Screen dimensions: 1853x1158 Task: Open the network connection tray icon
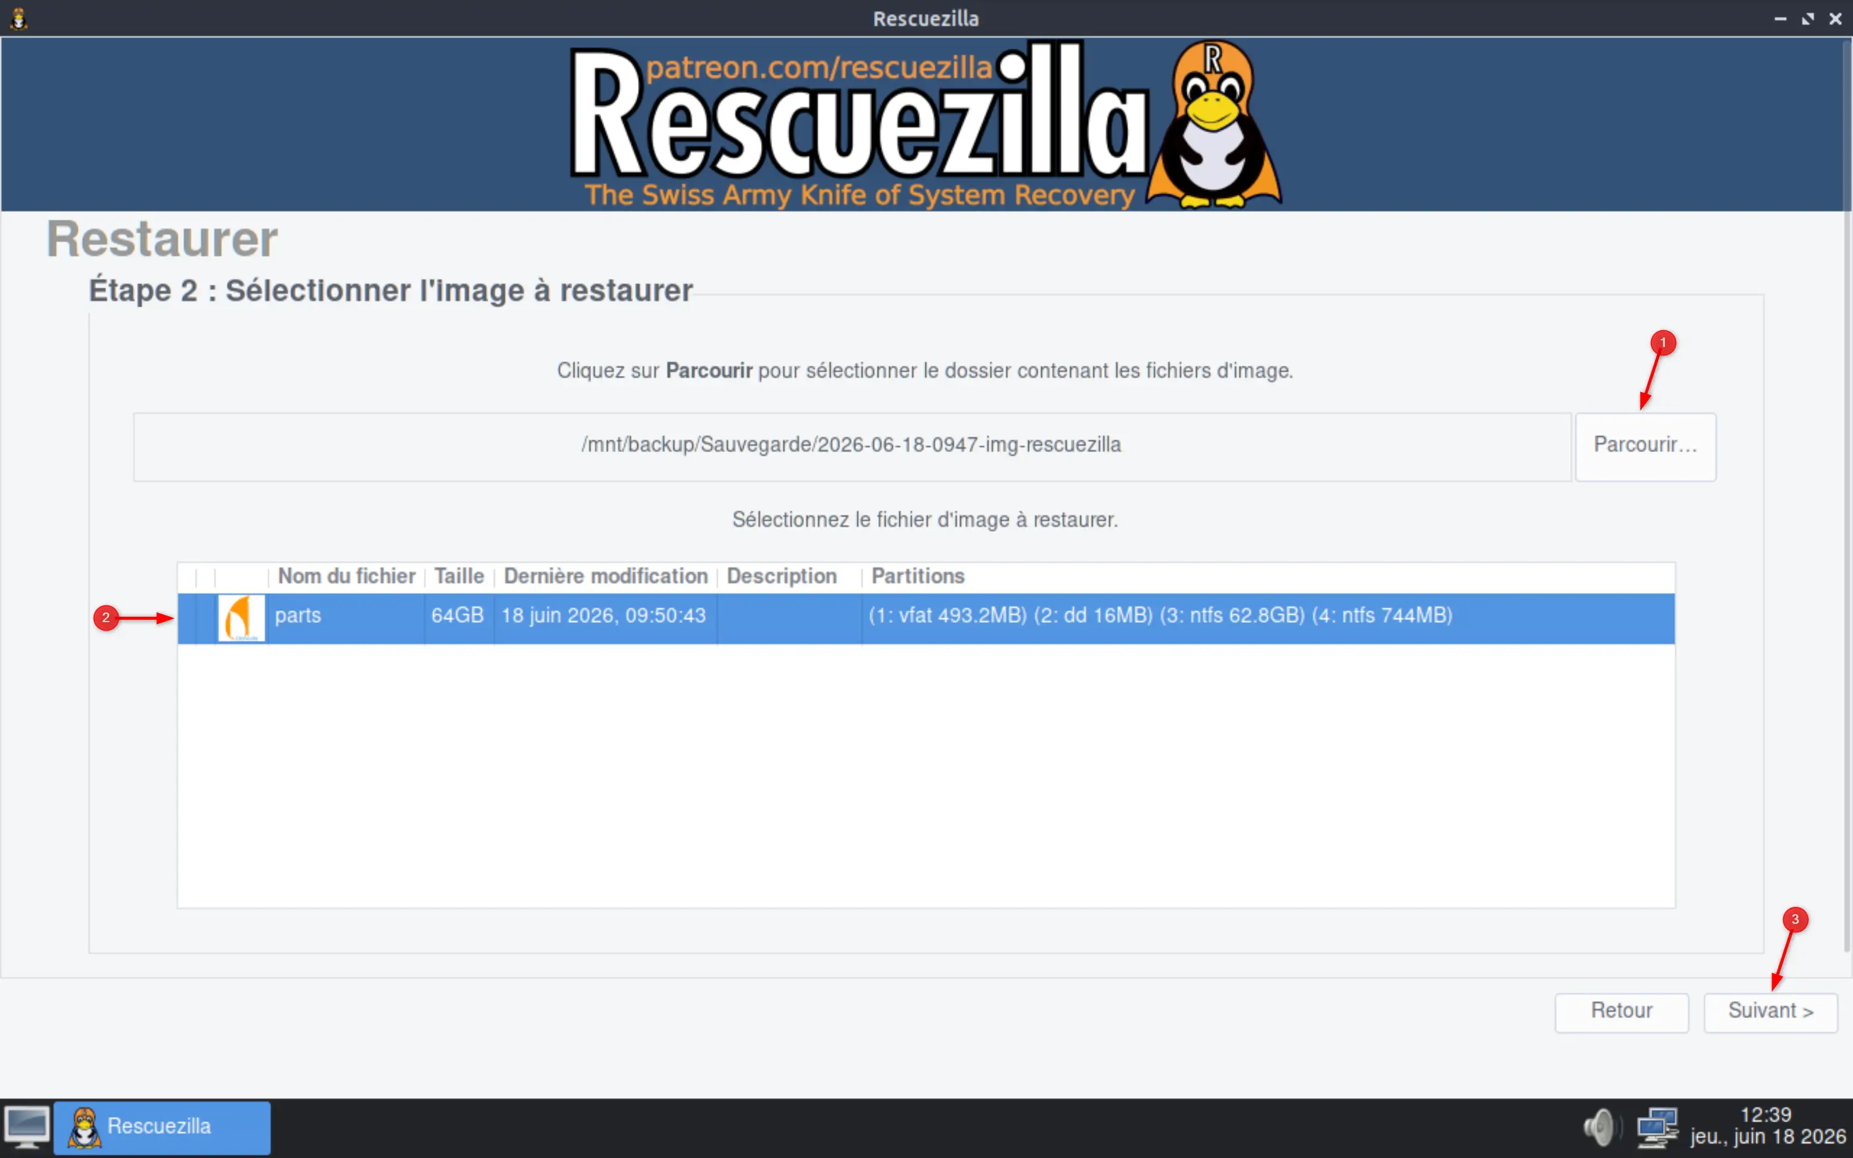click(x=1657, y=1127)
